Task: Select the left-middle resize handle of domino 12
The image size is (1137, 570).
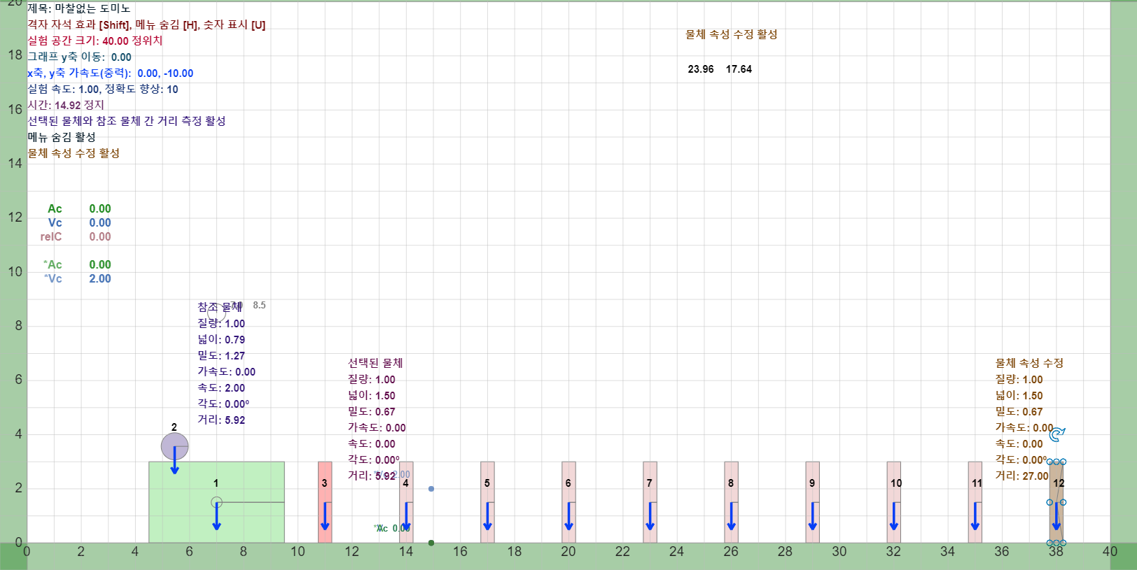Action: (1049, 502)
